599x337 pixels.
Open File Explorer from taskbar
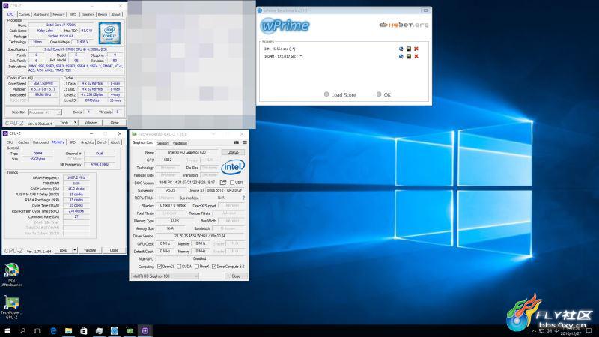(68, 331)
